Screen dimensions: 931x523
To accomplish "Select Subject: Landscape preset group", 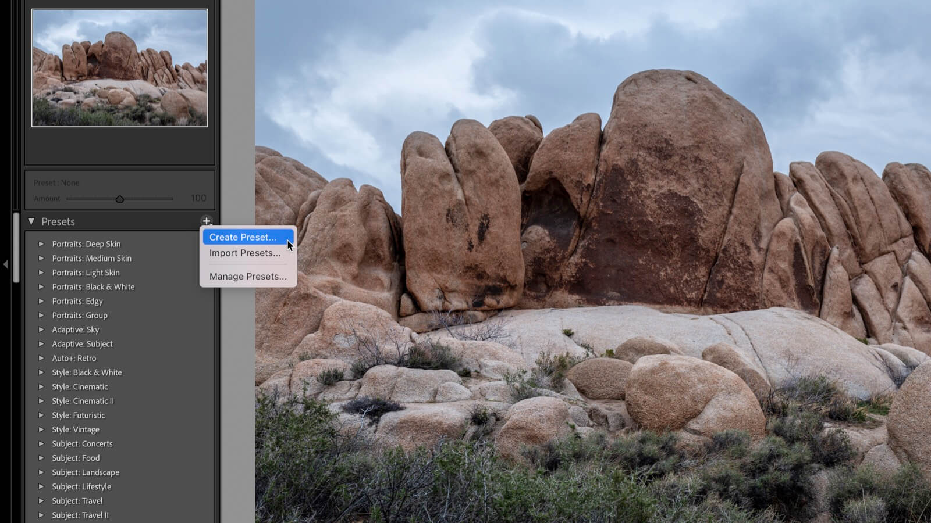I will pyautogui.click(x=86, y=472).
